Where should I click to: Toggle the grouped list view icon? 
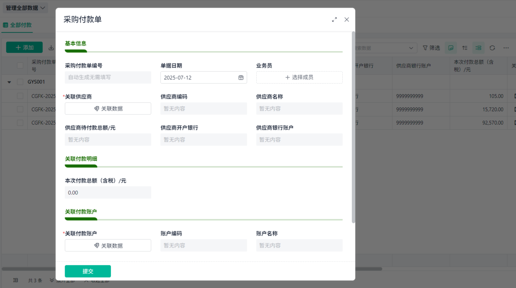coord(479,48)
